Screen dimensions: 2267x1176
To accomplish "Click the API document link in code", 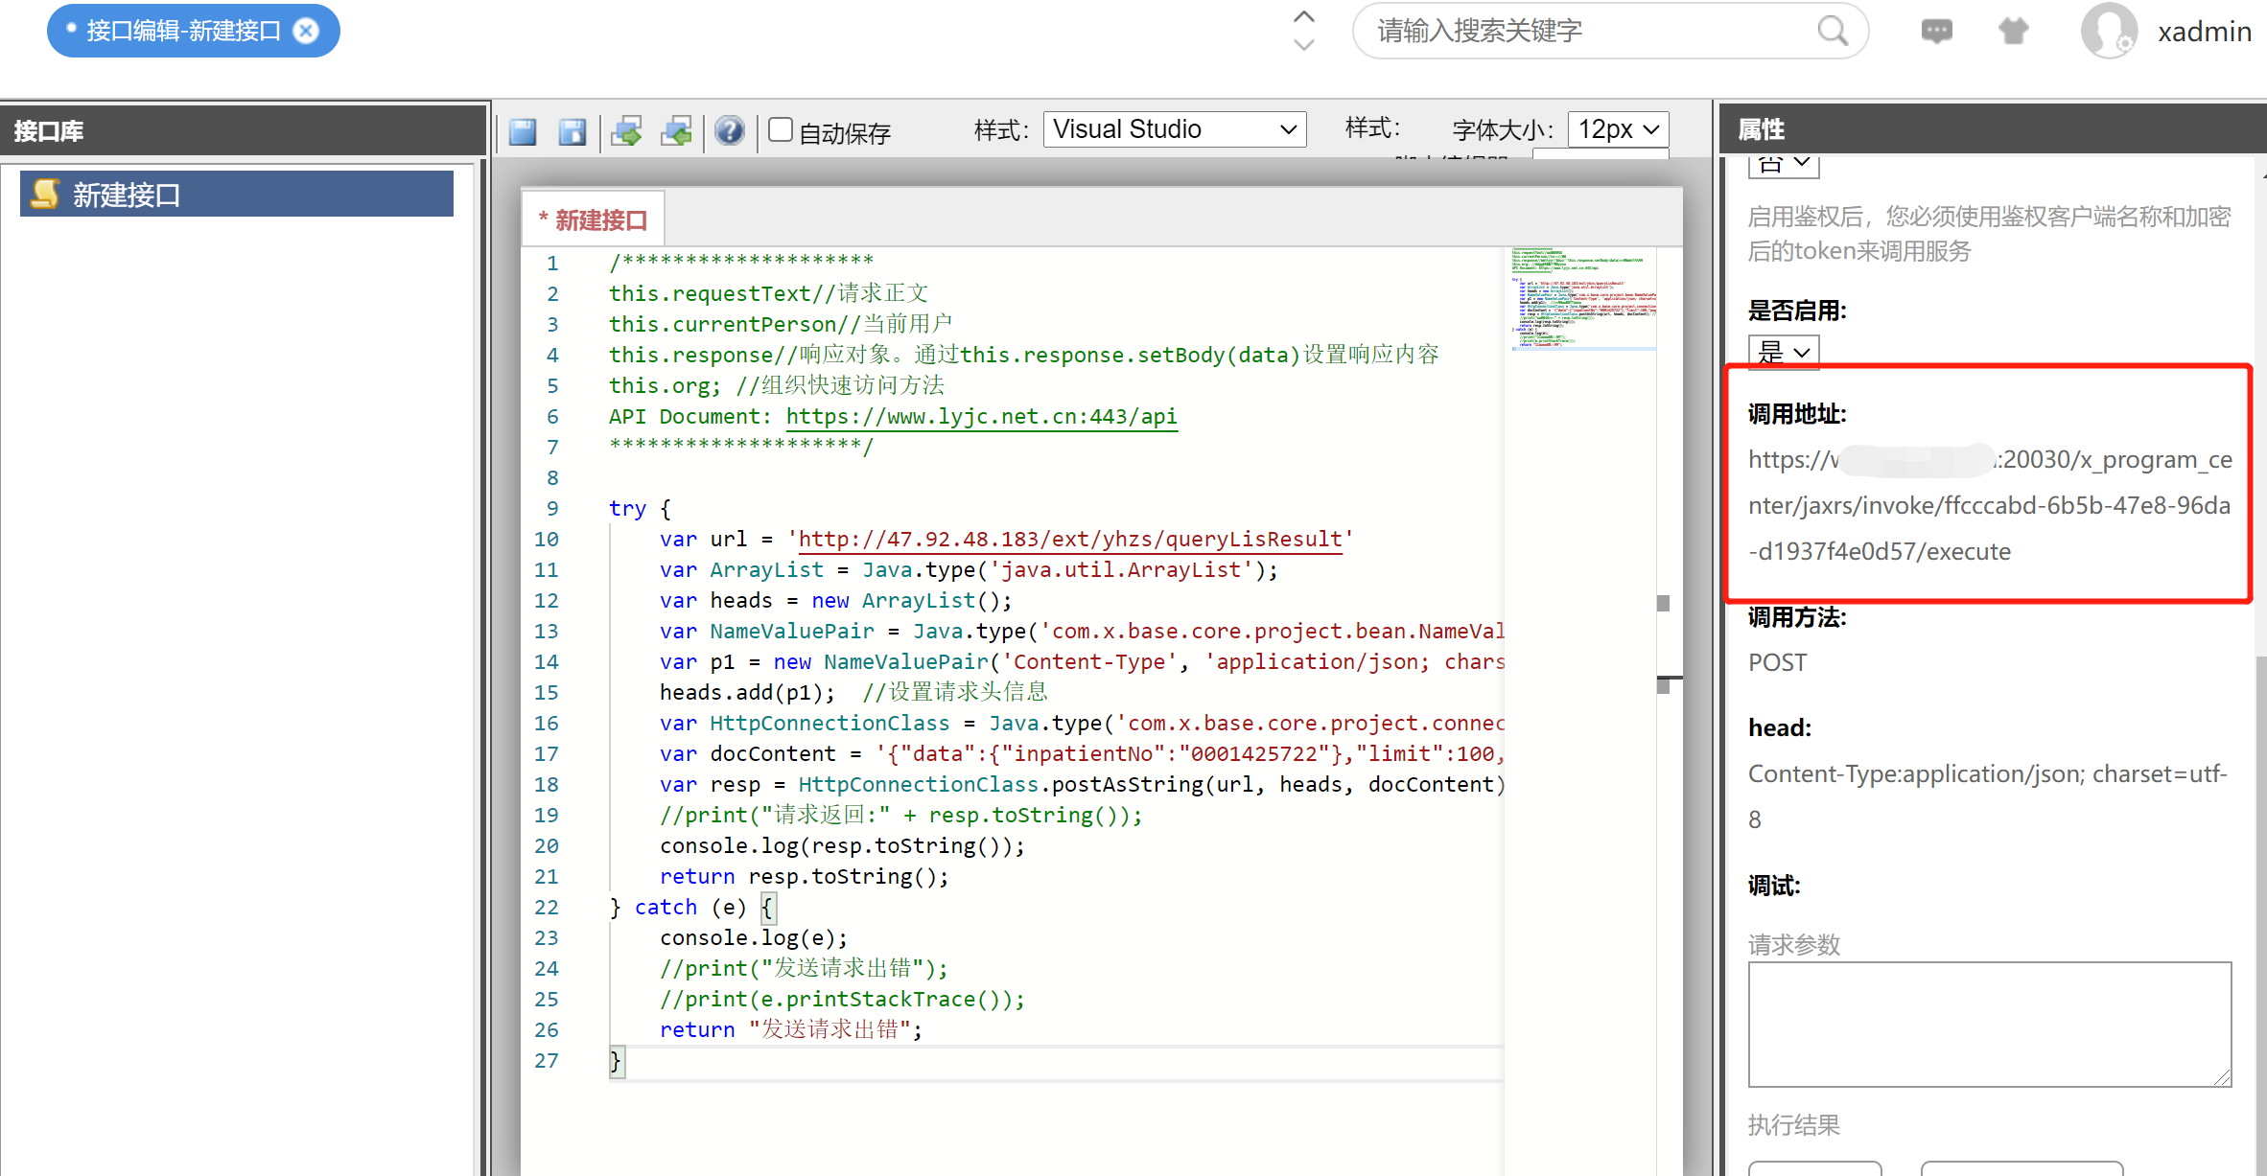I will tap(981, 416).
